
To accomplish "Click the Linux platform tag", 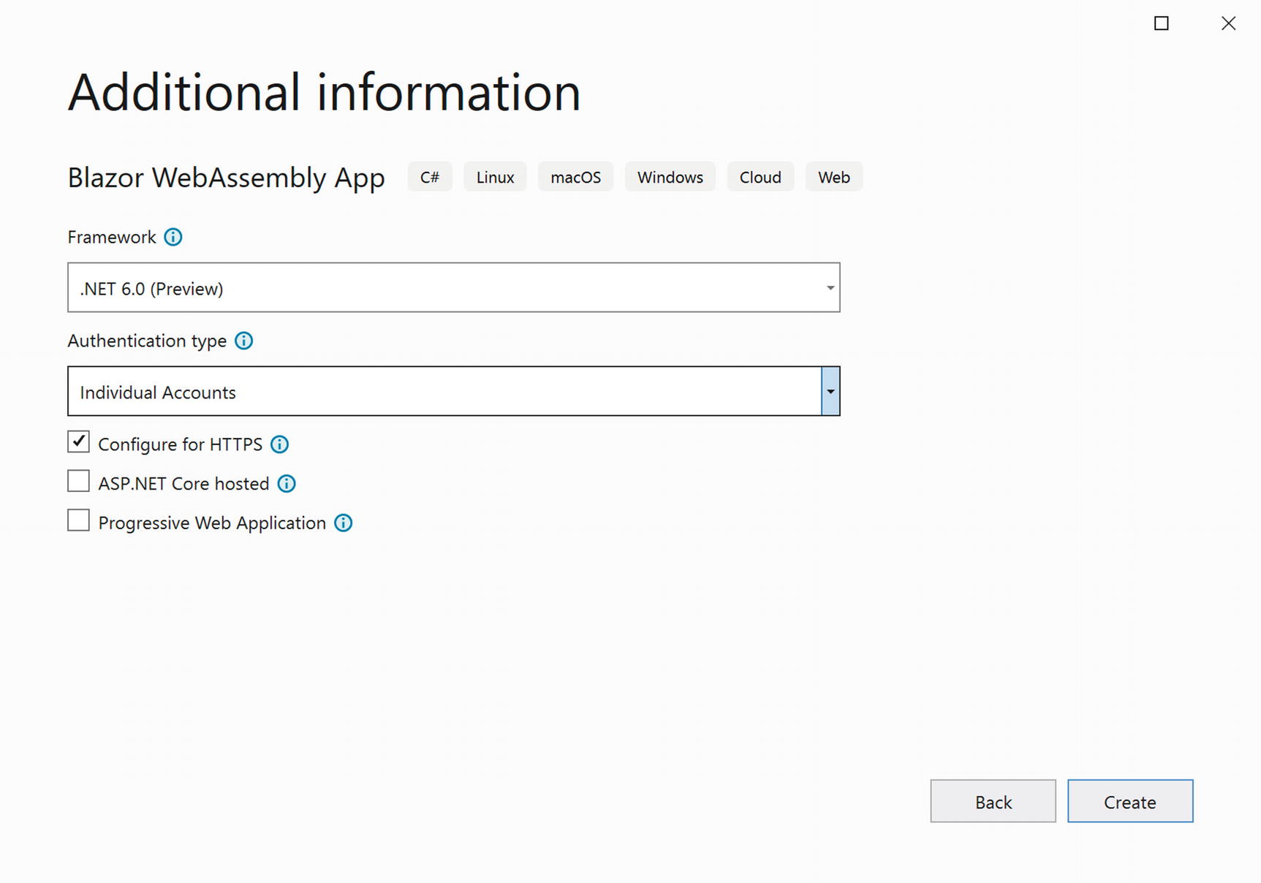I will tap(495, 178).
